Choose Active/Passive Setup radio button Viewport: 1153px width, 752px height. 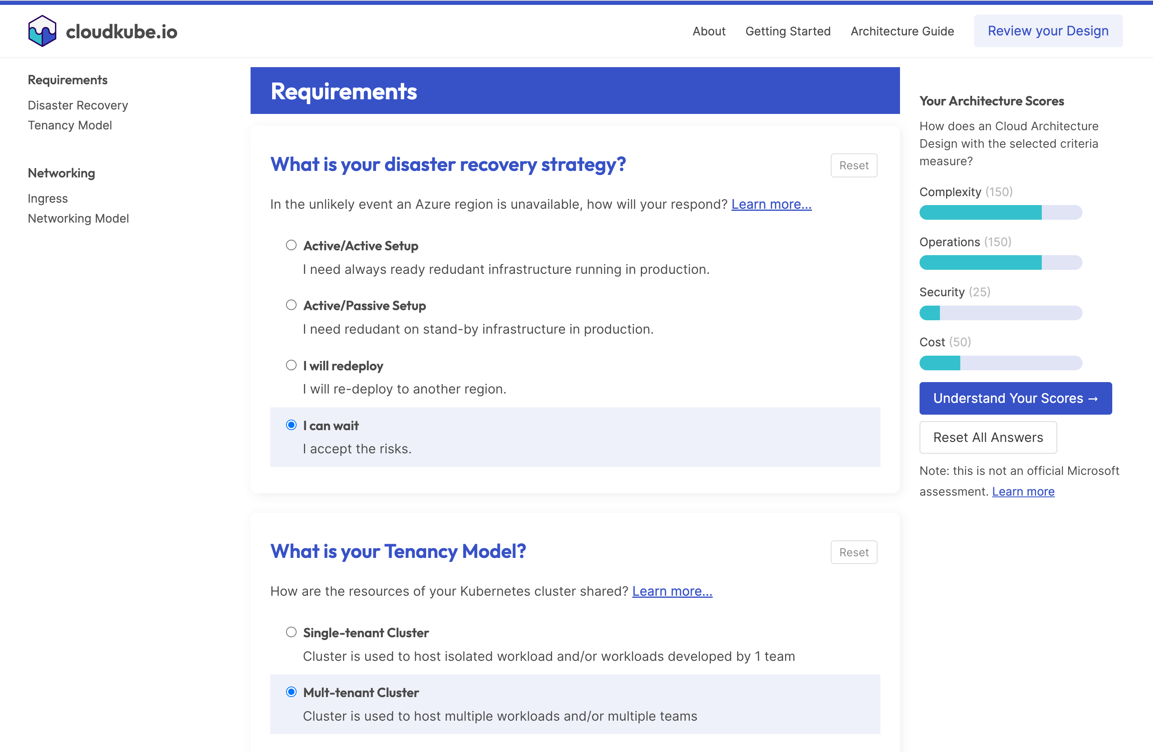click(291, 305)
